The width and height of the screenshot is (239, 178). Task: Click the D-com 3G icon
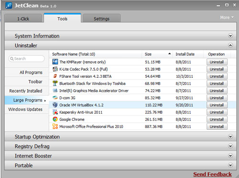(x=55, y=97)
